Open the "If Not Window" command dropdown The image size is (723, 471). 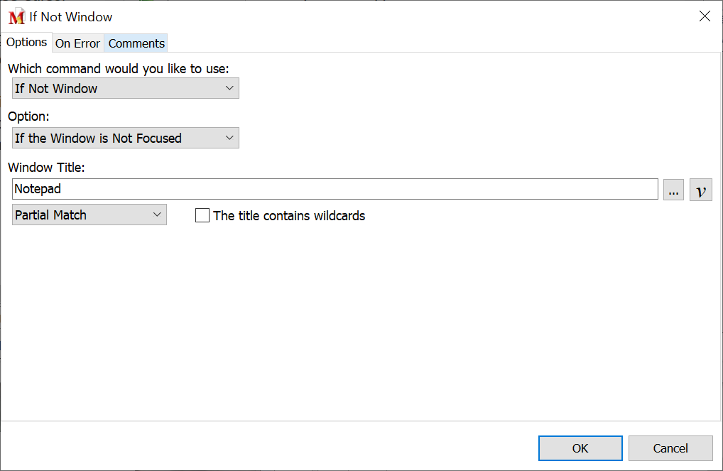point(126,88)
